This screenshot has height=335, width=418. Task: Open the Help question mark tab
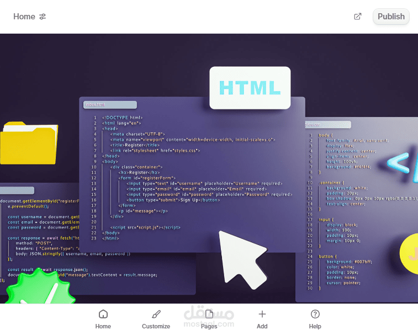click(x=315, y=320)
